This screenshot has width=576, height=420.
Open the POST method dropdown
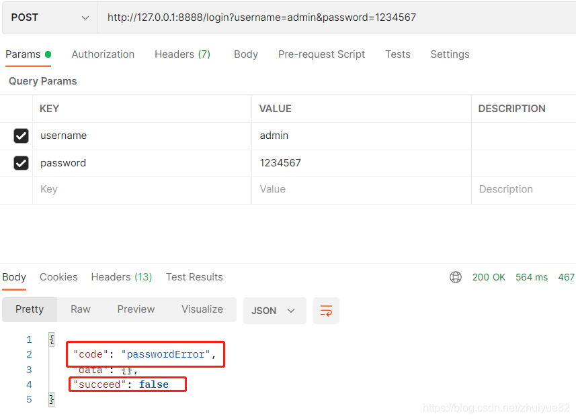click(50, 17)
